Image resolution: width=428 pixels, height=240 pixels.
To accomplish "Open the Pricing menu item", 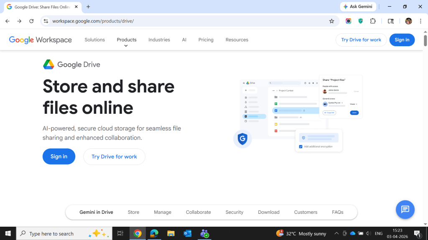I will pos(206,40).
